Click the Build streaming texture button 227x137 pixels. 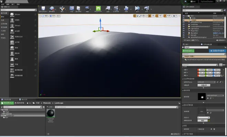click(203, 121)
